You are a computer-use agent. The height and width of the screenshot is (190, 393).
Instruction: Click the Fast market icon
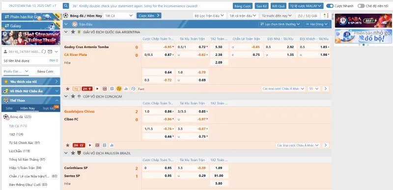pos(141,89)
